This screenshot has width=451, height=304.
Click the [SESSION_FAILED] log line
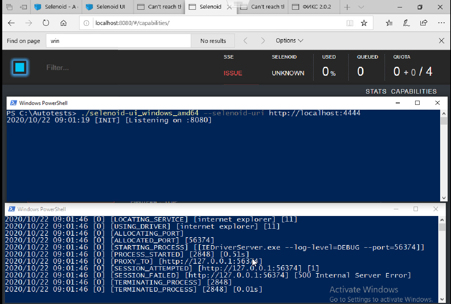point(208,275)
